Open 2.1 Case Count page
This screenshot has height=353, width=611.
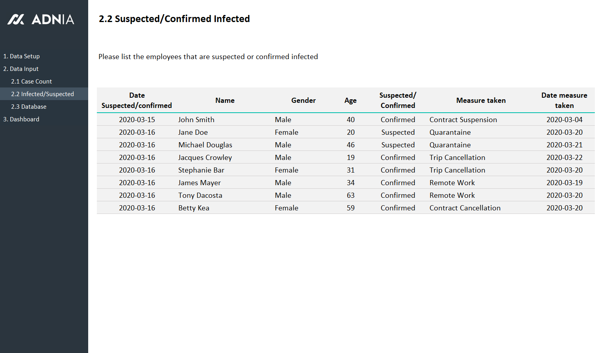click(x=31, y=82)
